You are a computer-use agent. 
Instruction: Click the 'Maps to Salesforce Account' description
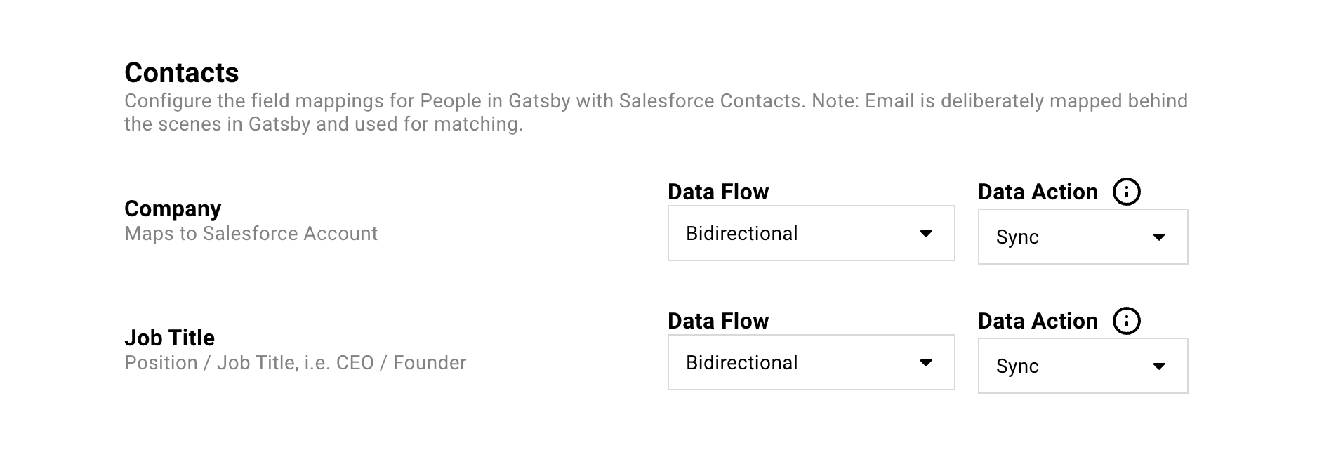tap(251, 234)
